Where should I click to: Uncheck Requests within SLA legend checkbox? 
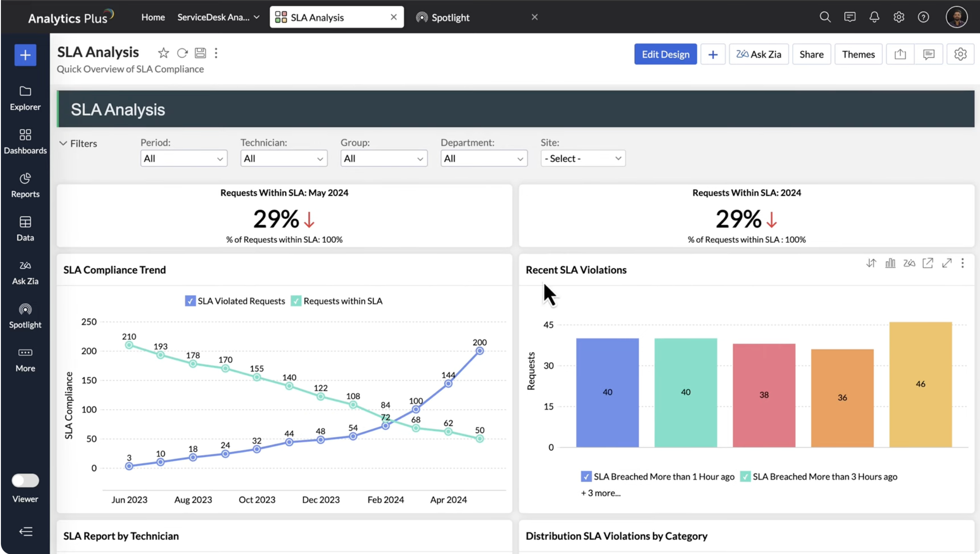click(x=296, y=301)
